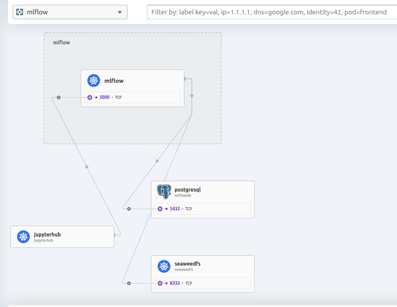Click the arrow icon next to 8333
This screenshot has height=307, width=397.
[x=166, y=283]
